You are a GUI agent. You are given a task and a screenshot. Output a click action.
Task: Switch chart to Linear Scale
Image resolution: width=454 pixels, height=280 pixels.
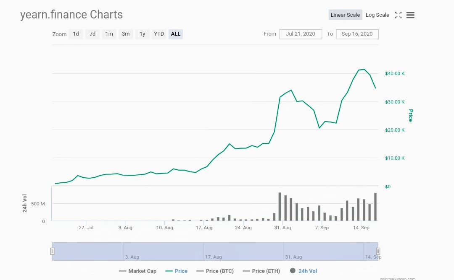345,15
